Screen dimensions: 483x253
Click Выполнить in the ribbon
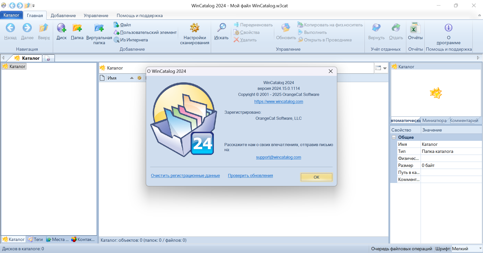(312, 32)
